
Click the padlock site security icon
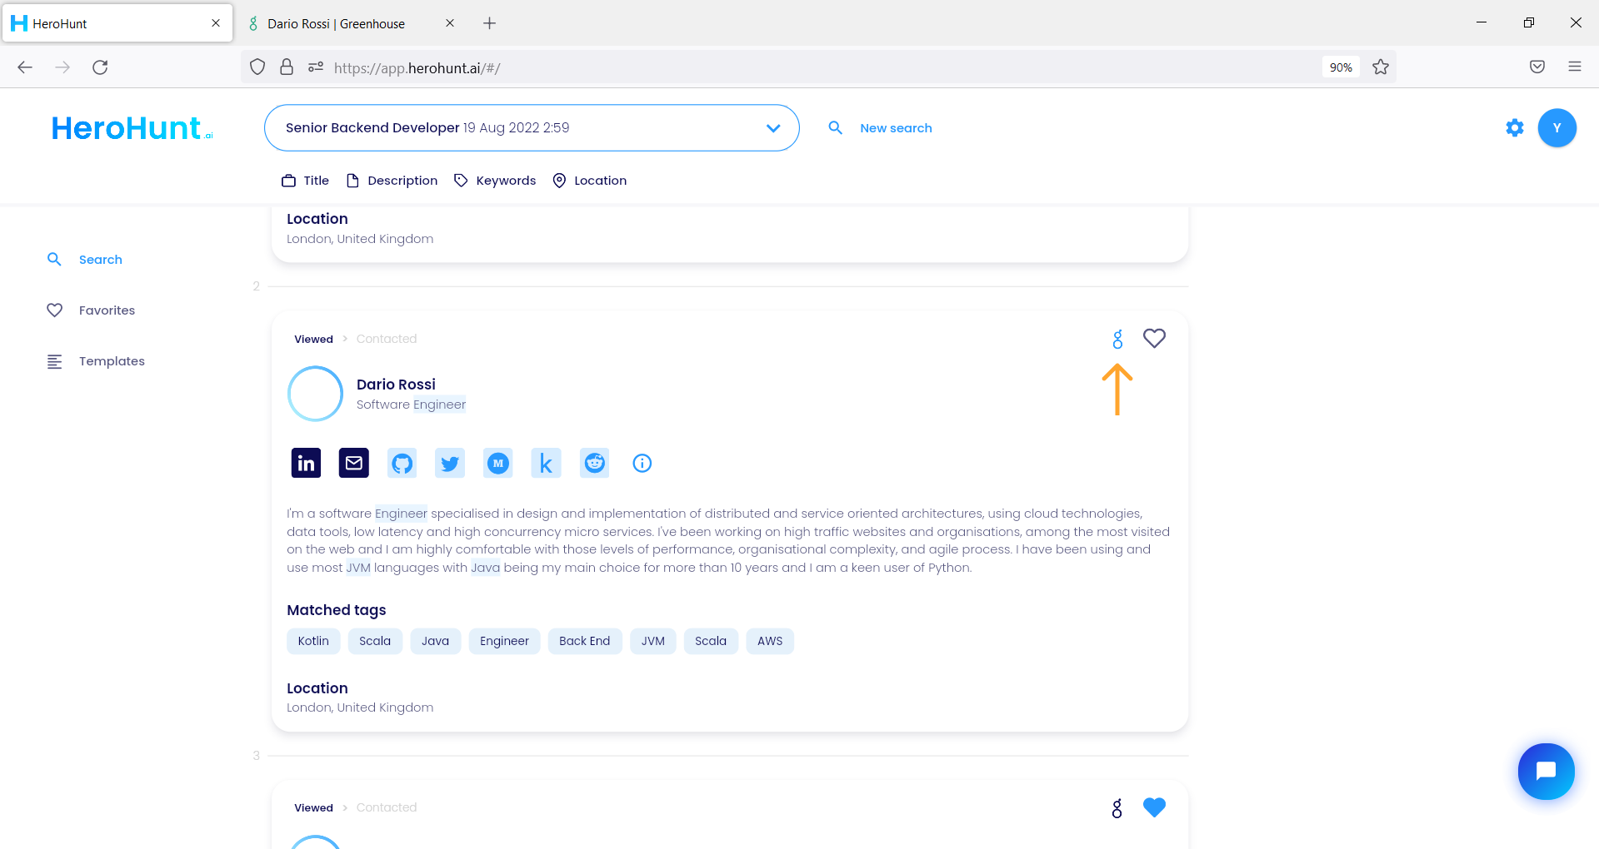coord(287,67)
